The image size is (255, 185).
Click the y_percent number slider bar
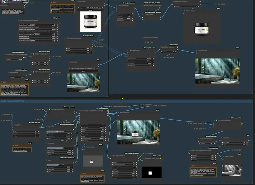(60, 148)
